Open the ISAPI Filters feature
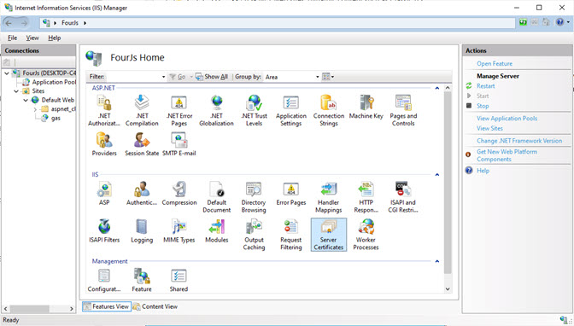 coord(104,231)
